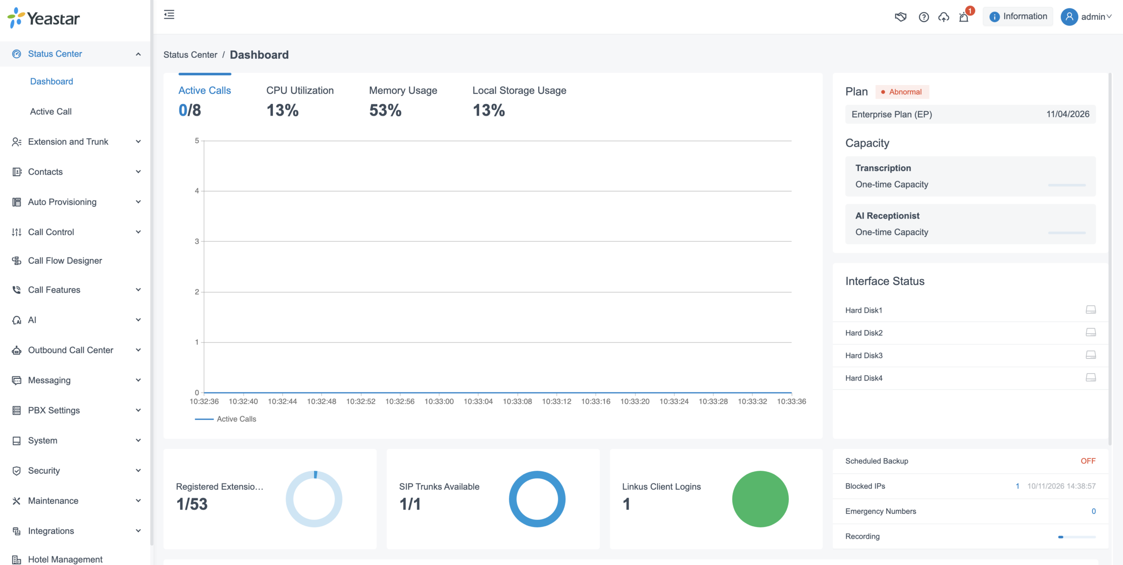The height and width of the screenshot is (565, 1123).
Task: Click the Information button in header
Action: (x=1018, y=17)
